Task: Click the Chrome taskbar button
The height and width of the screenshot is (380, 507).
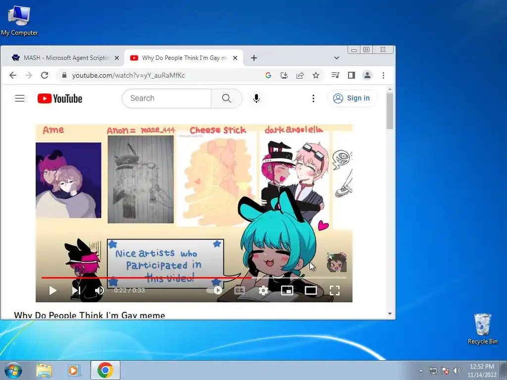Action: 105,370
